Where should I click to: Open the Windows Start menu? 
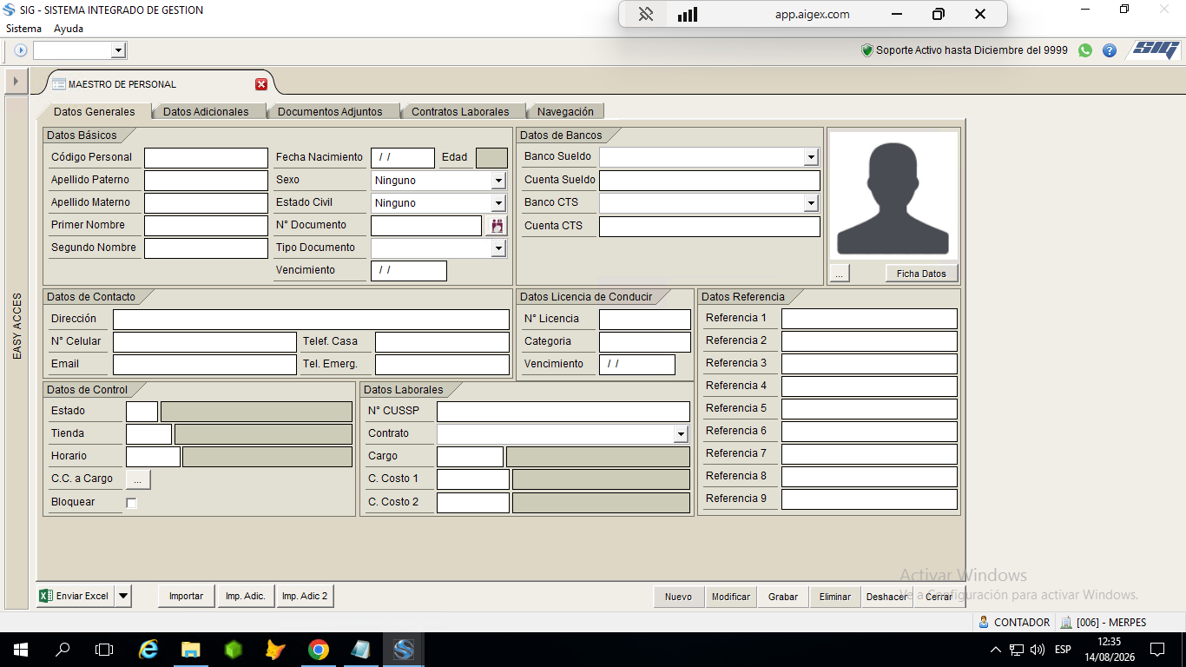20,650
